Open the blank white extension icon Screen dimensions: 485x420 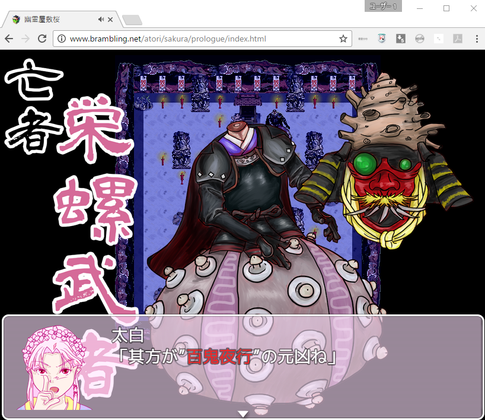[439, 39]
